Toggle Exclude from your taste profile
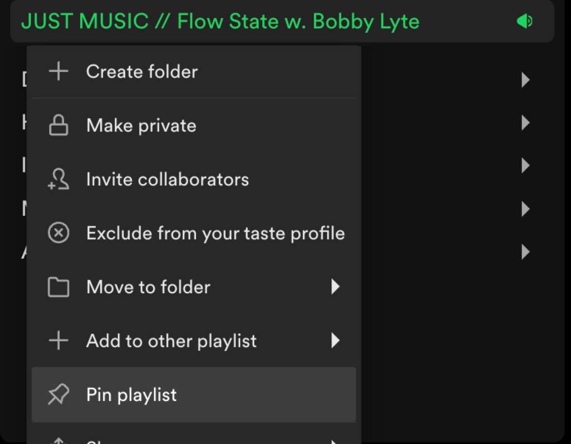This screenshot has height=444, width=571. pyautogui.click(x=215, y=233)
